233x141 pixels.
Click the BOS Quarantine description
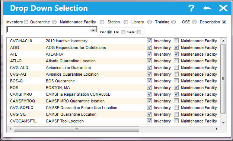tap(60, 81)
